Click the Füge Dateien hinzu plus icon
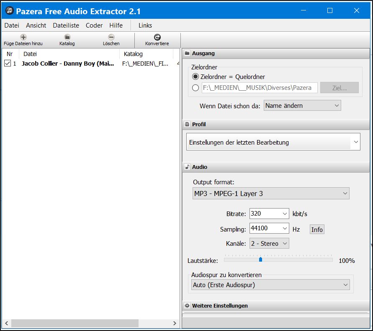 click(23, 37)
